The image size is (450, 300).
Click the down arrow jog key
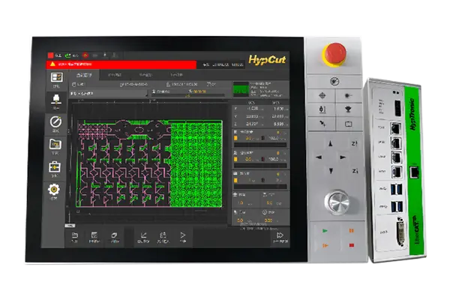tap(331, 171)
